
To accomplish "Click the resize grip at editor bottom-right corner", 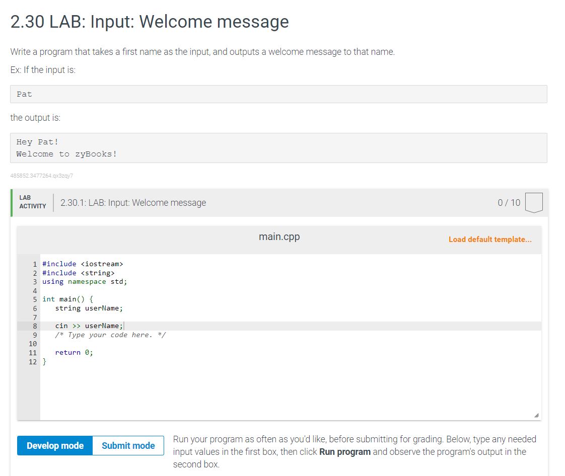I will (536, 415).
